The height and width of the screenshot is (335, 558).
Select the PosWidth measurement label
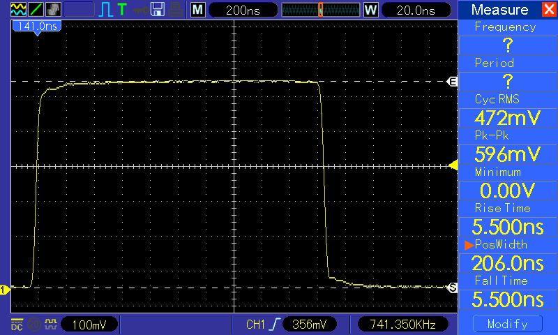pyautogui.click(x=501, y=244)
